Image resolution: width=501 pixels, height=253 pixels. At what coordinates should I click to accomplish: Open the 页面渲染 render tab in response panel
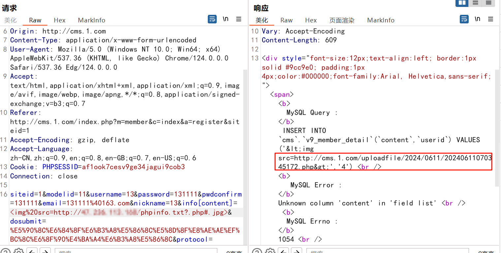342,20
